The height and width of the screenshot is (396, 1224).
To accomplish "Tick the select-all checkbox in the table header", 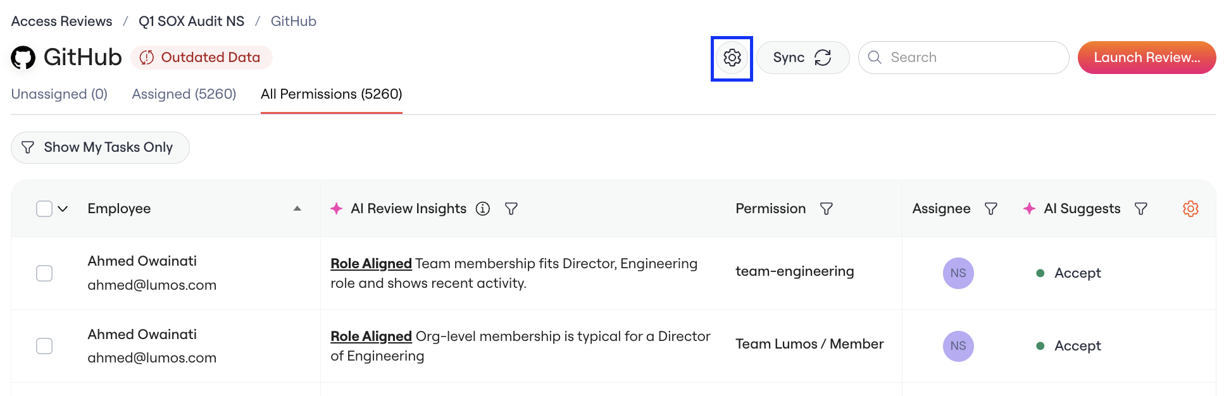I will [x=44, y=209].
